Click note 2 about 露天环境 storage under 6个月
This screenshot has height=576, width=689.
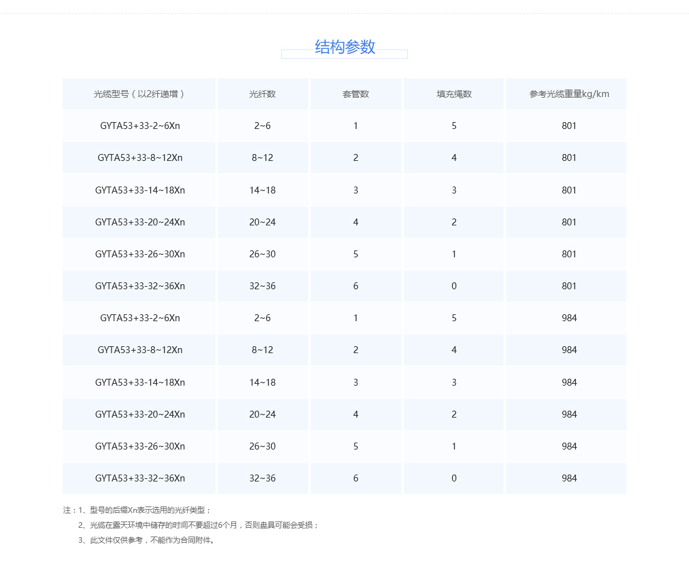199,525
